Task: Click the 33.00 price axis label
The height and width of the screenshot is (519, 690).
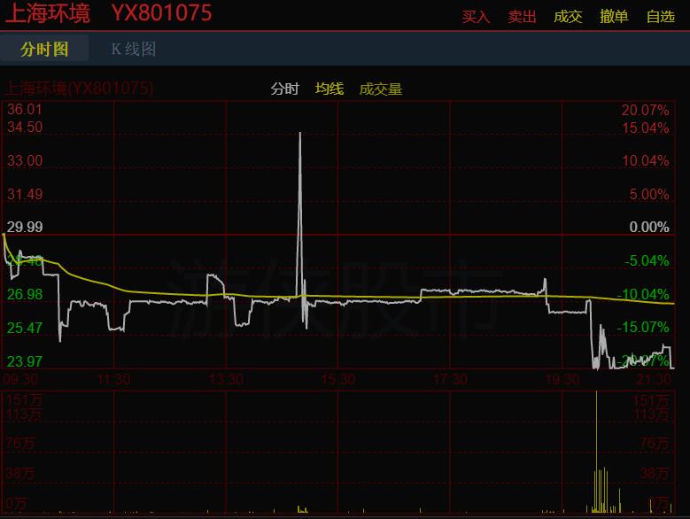Action: [25, 160]
